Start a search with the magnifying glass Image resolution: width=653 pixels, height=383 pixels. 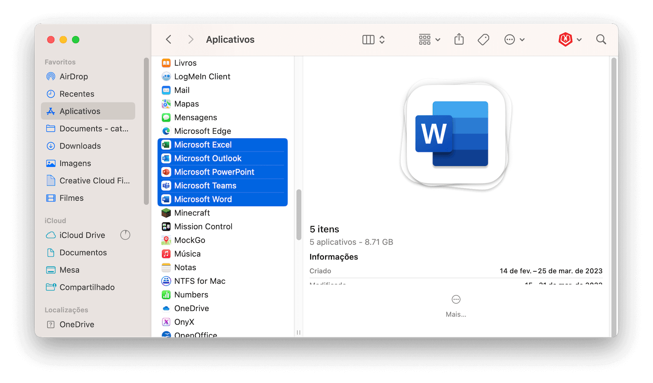(600, 39)
